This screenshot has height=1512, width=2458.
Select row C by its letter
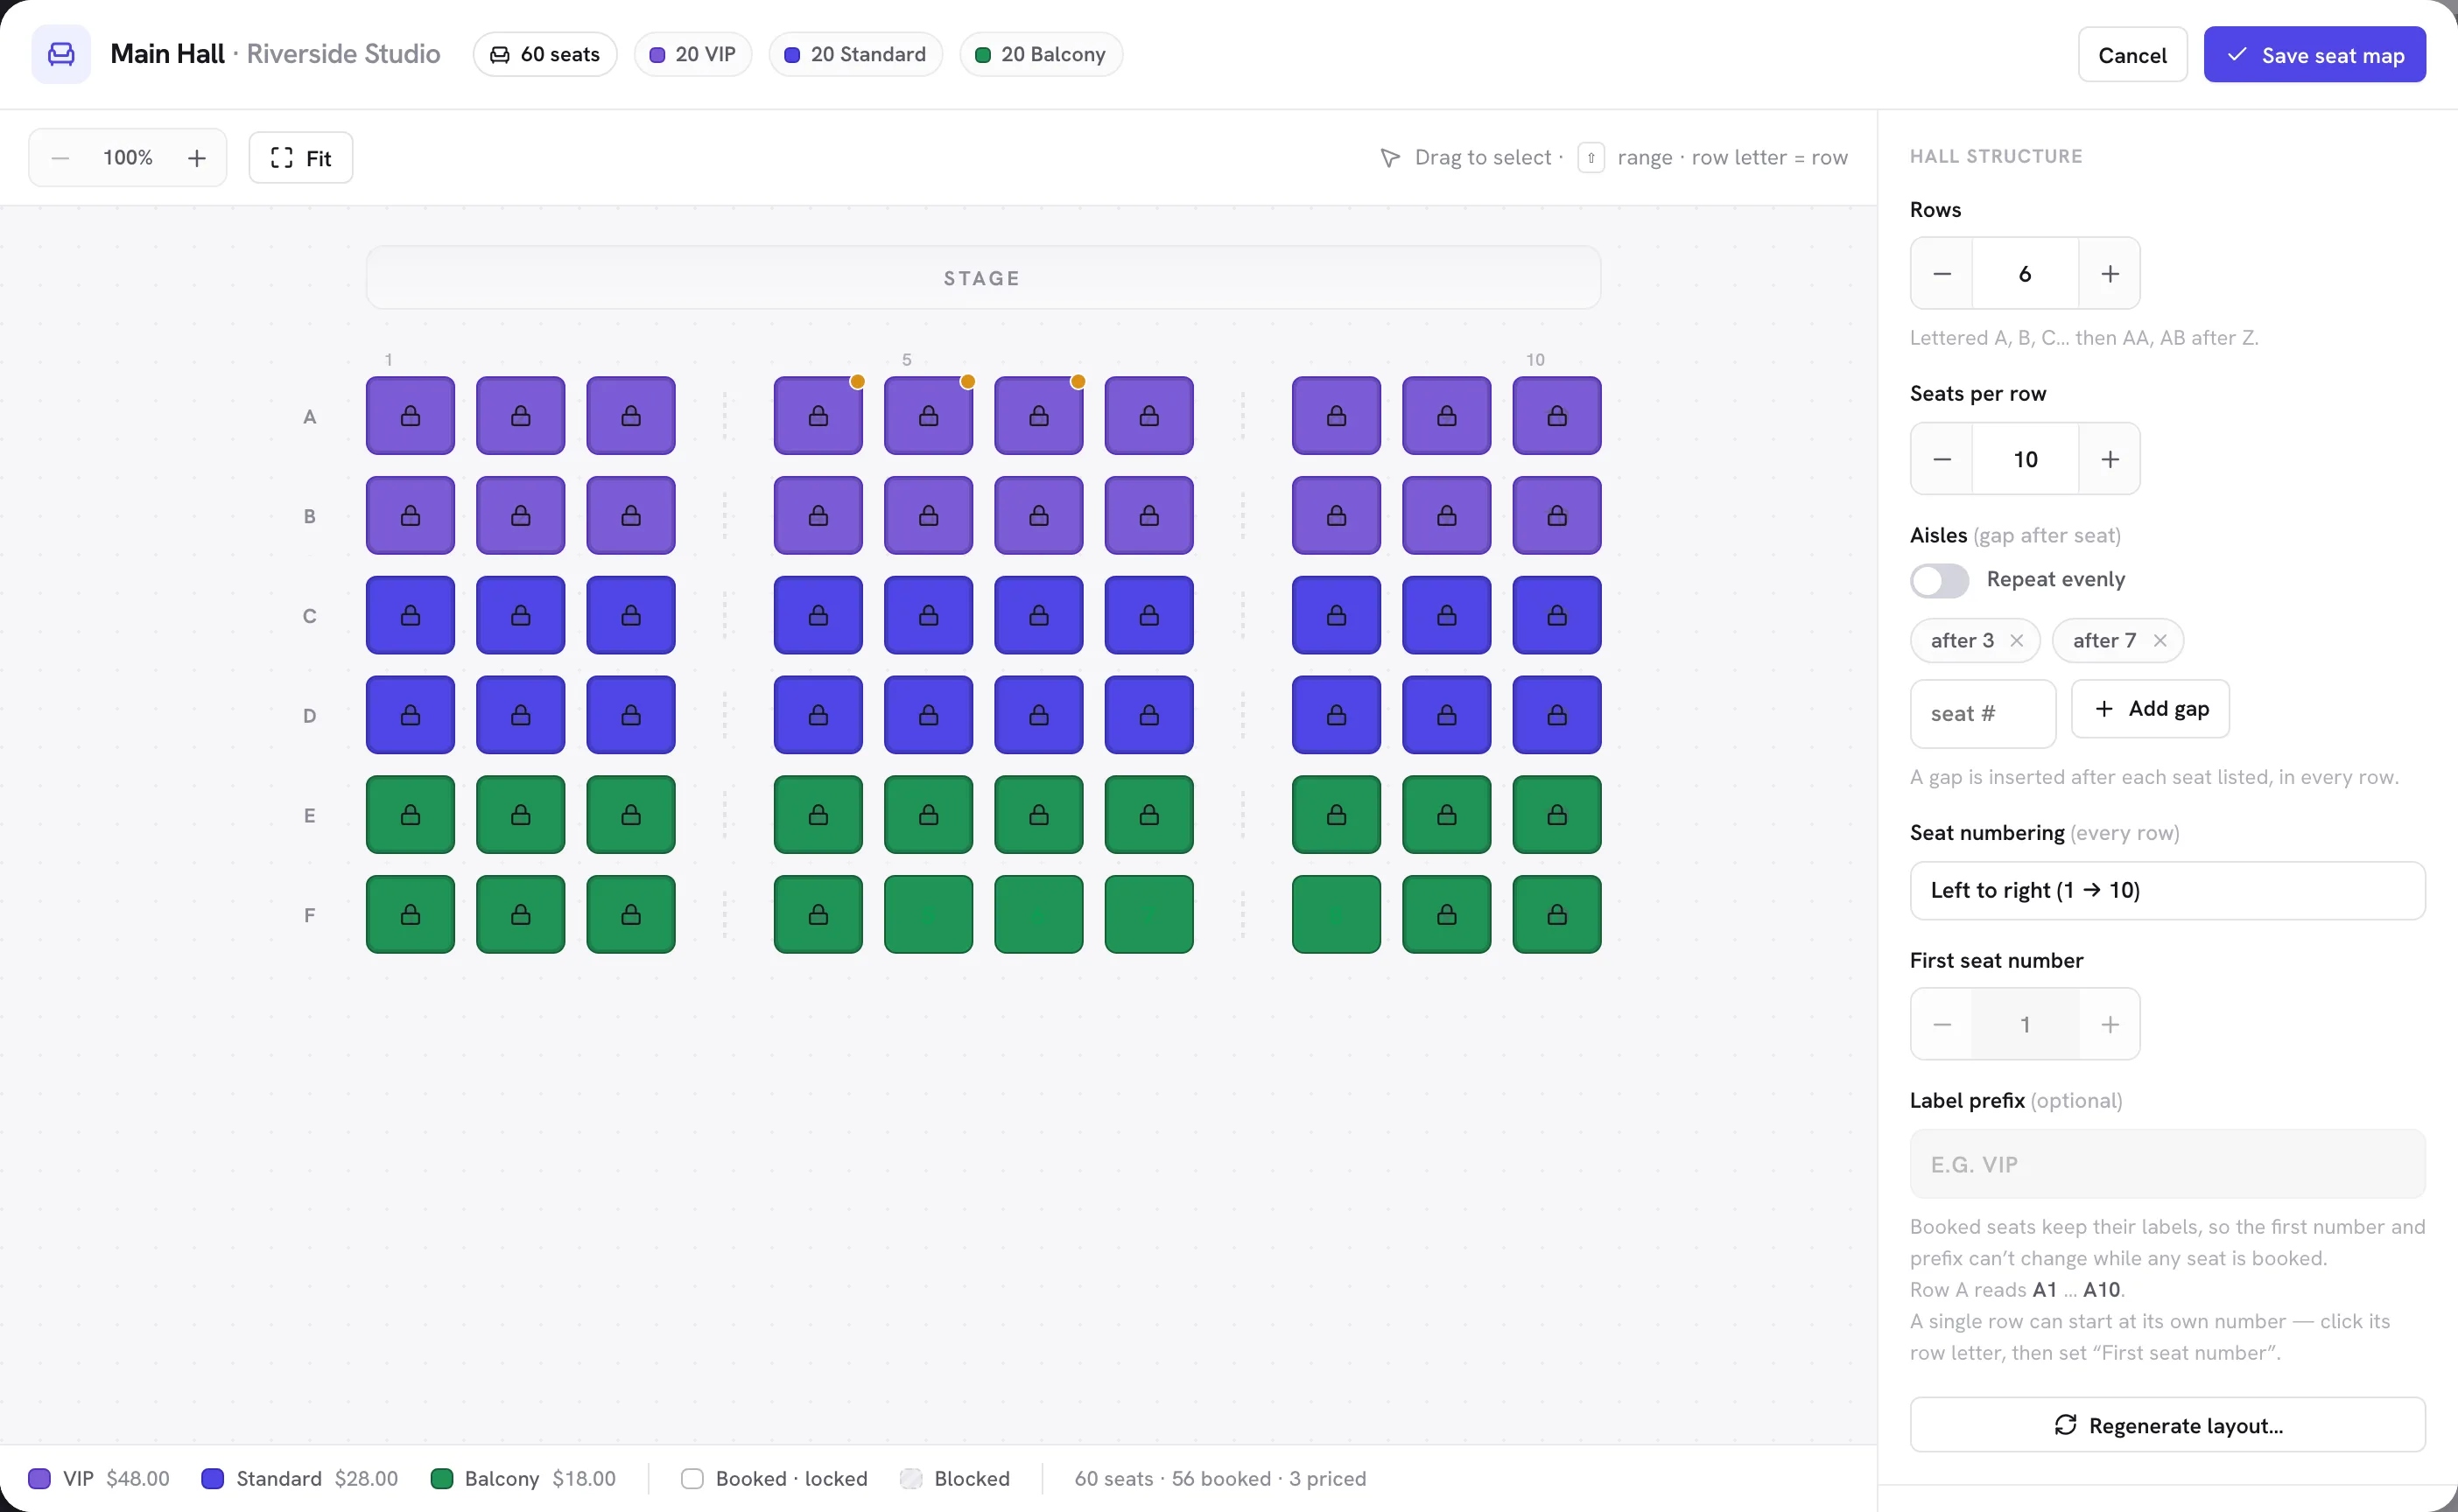pos(310,616)
